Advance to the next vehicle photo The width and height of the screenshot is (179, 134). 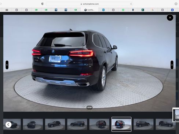coord(172,65)
